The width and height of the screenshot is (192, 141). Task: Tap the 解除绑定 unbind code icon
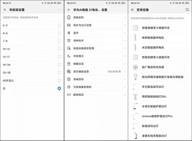(x=69, y=95)
